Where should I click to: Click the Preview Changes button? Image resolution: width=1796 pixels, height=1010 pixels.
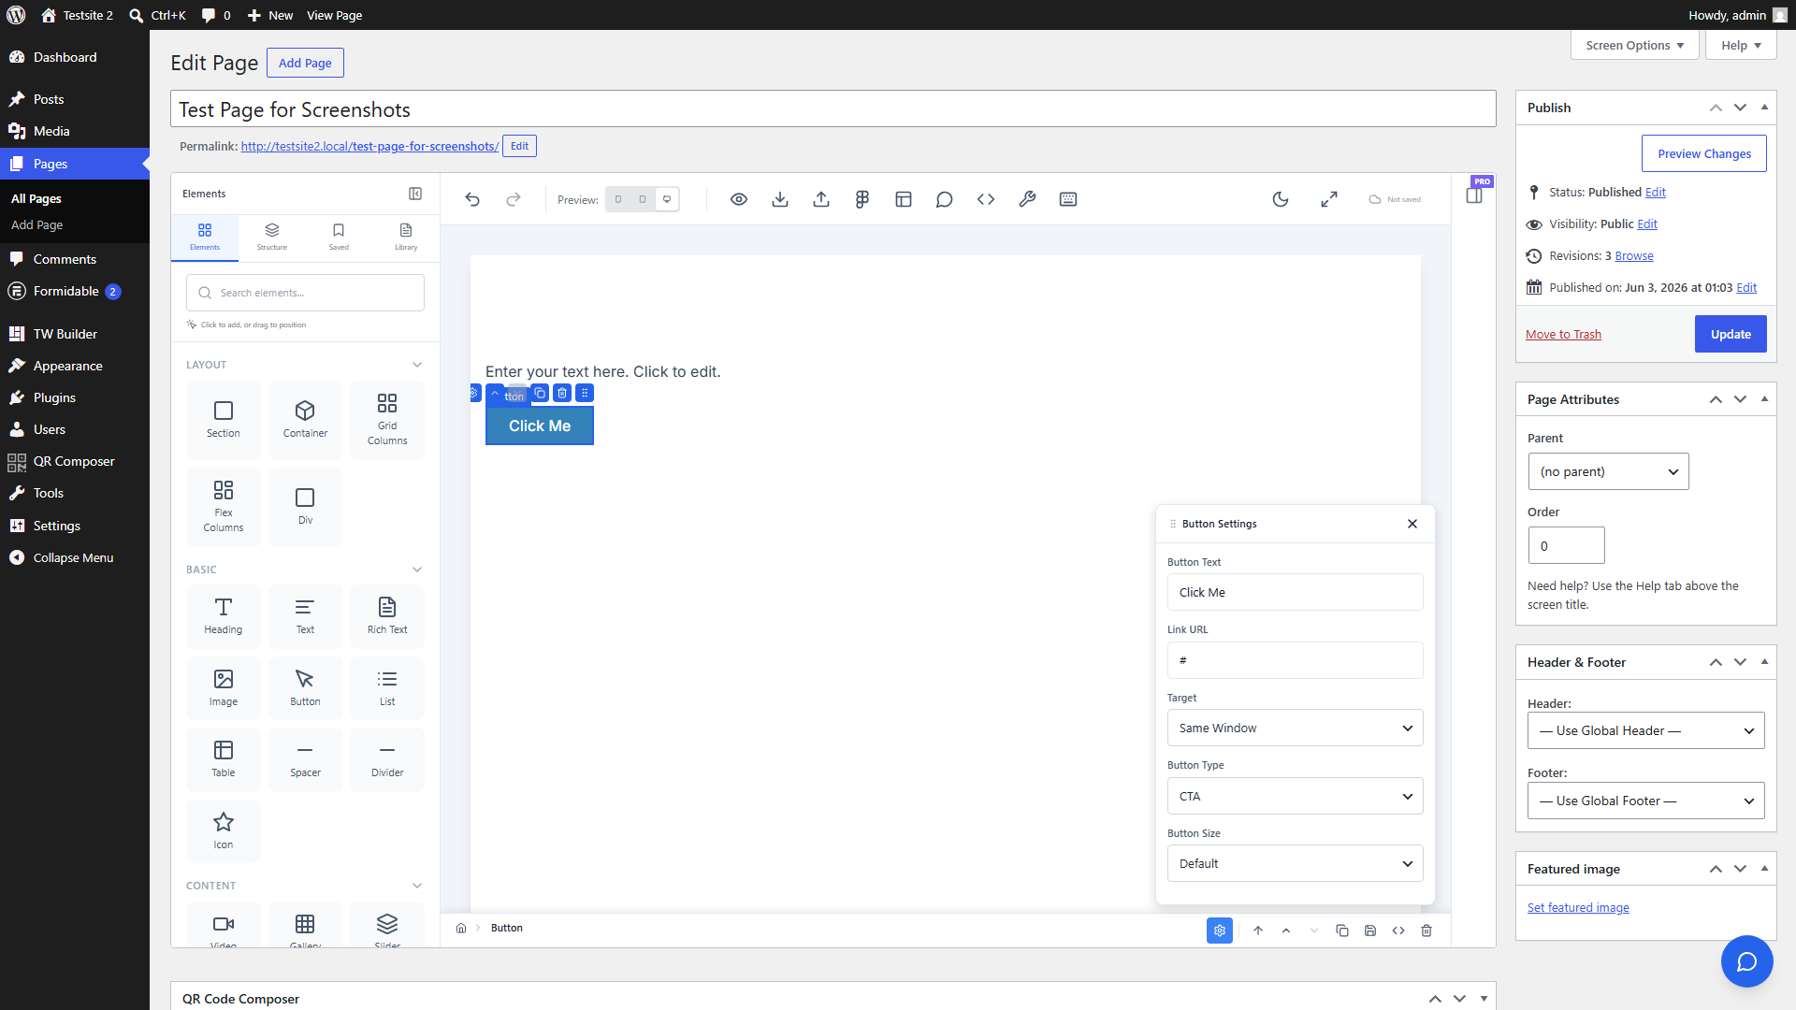pos(1704,153)
